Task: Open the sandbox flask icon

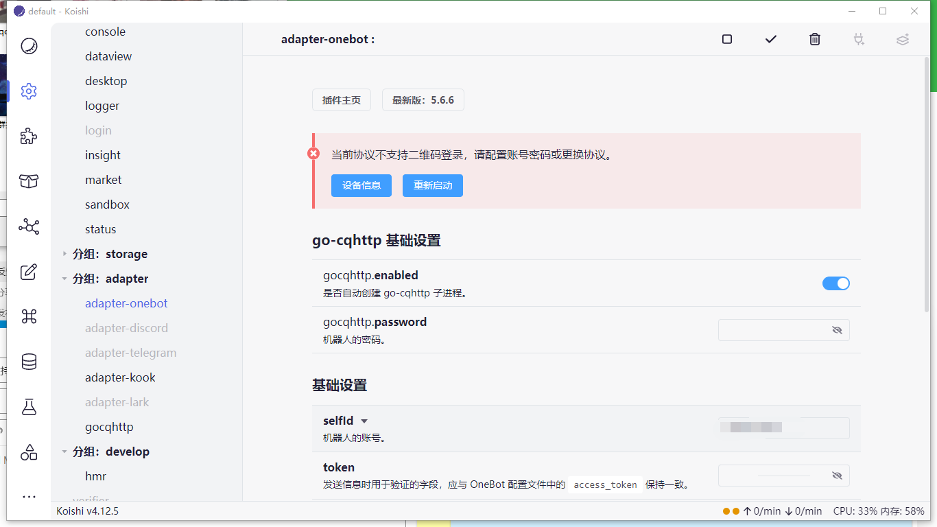Action: point(29,407)
